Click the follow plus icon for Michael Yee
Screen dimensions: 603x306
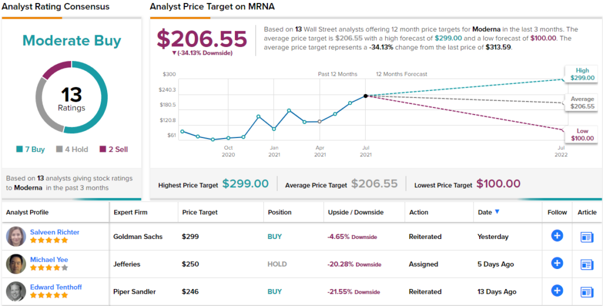tap(556, 264)
